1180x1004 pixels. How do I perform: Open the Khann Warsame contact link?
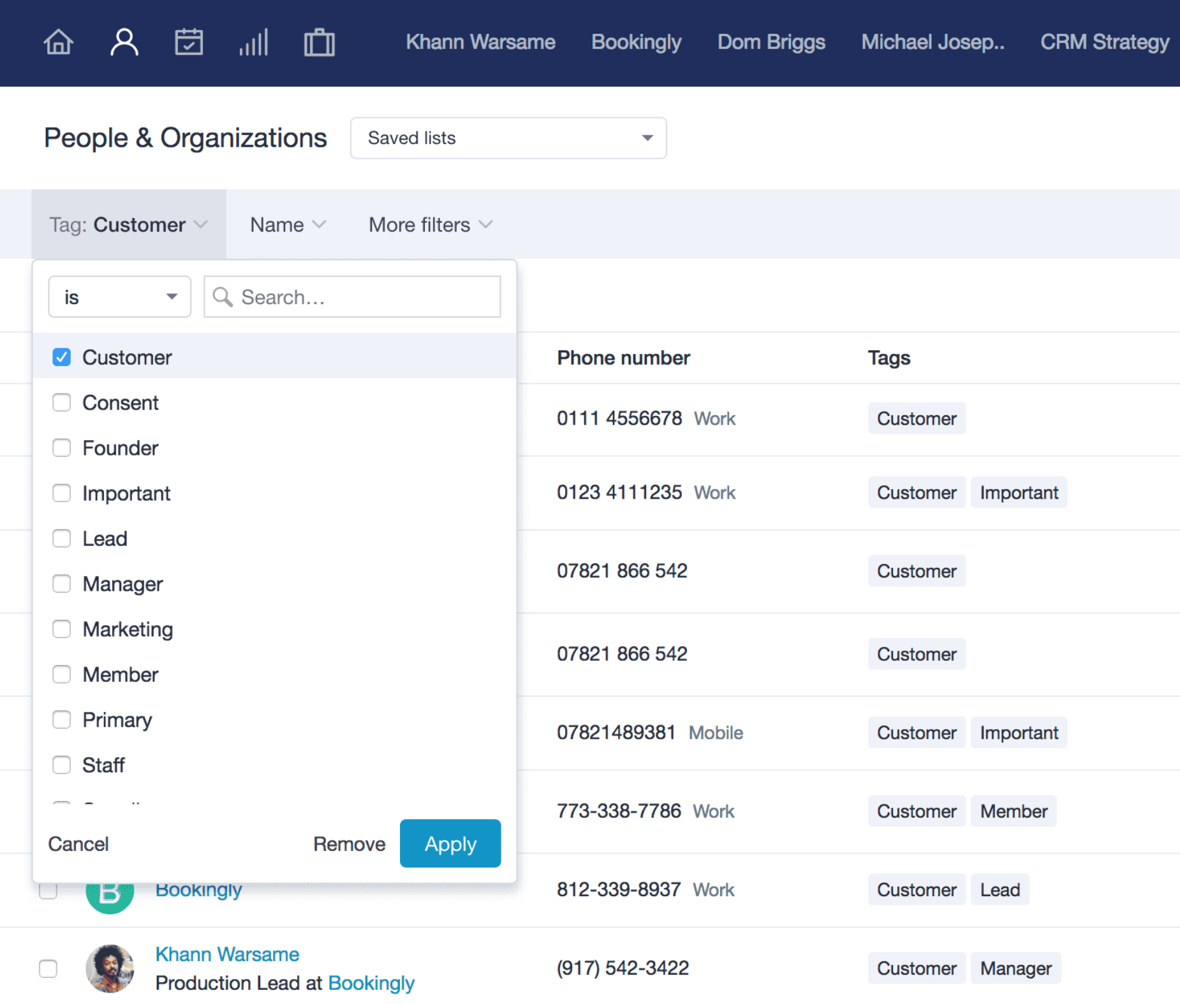[x=227, y=954]
